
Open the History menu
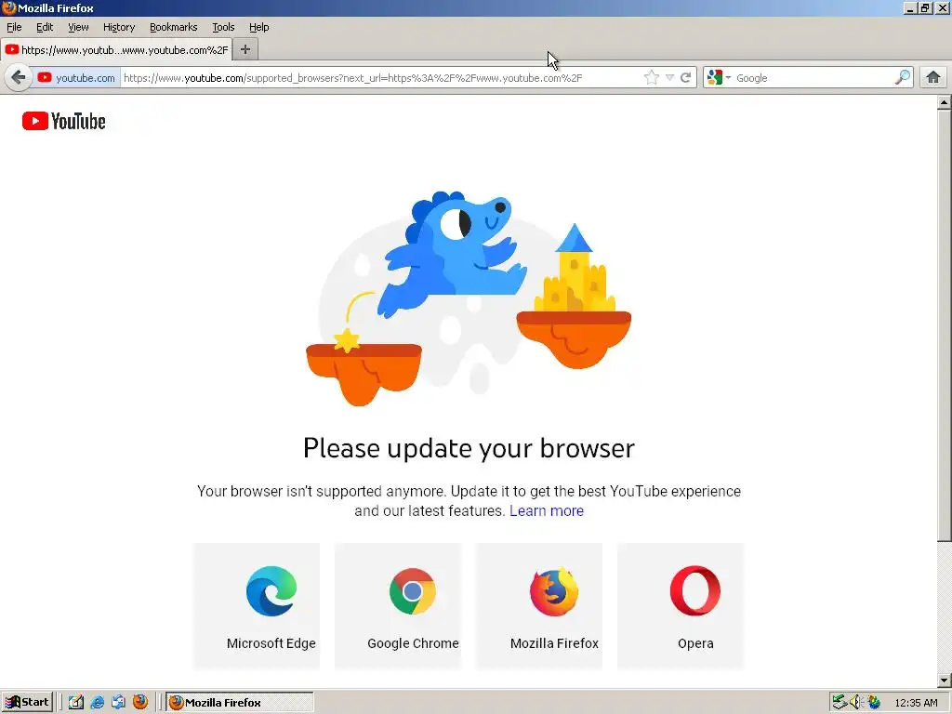(x=119, y=27)
